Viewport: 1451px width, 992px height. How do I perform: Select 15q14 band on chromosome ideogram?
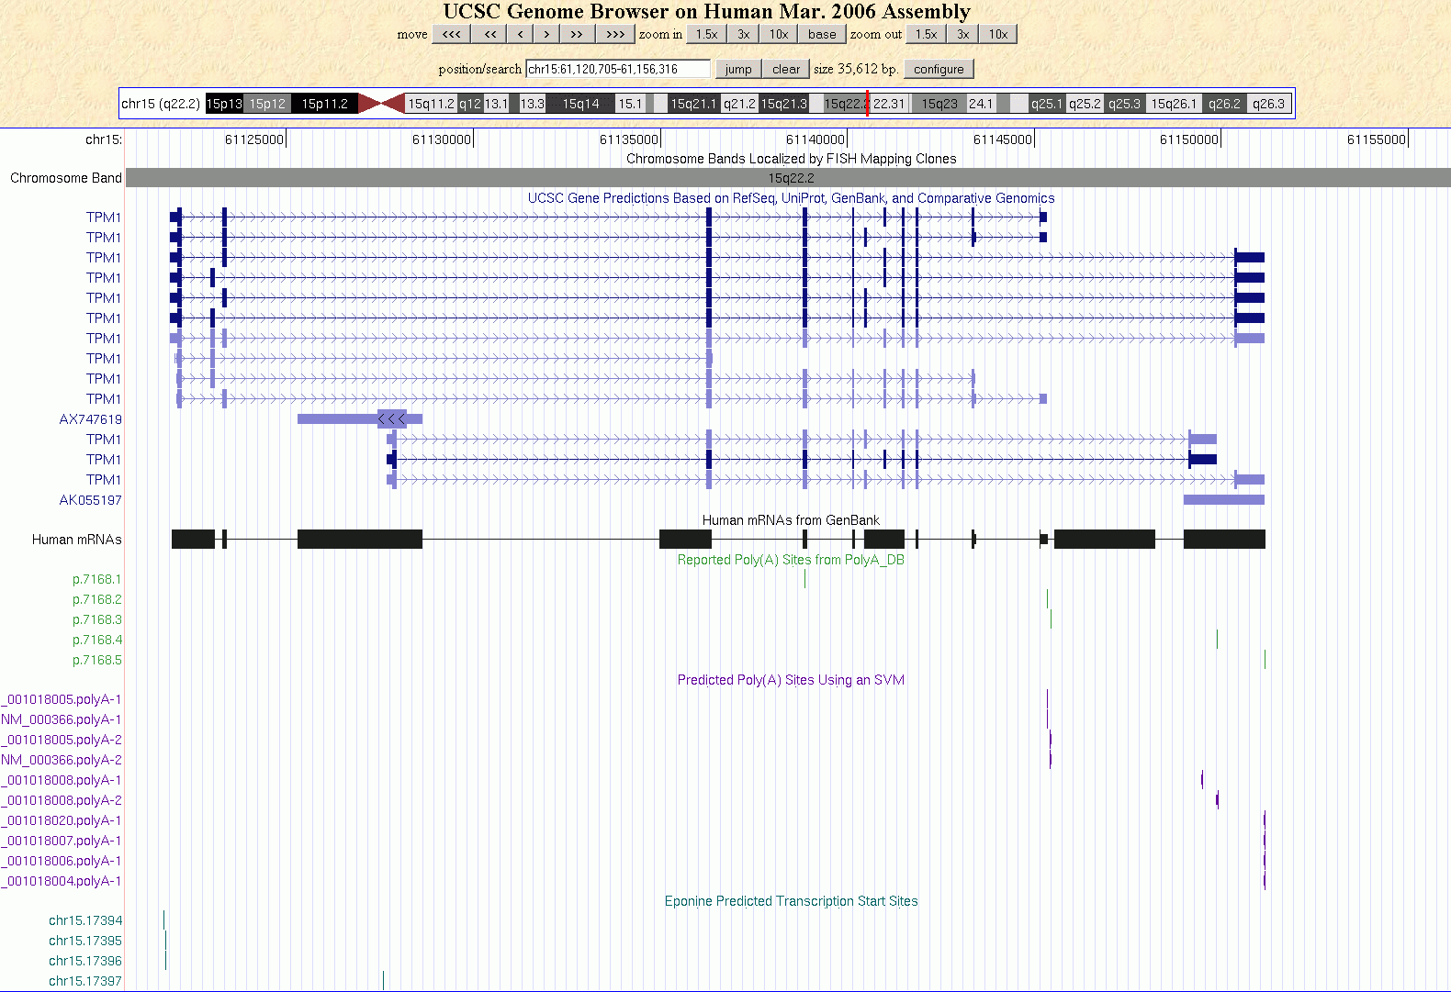[580, 104]
